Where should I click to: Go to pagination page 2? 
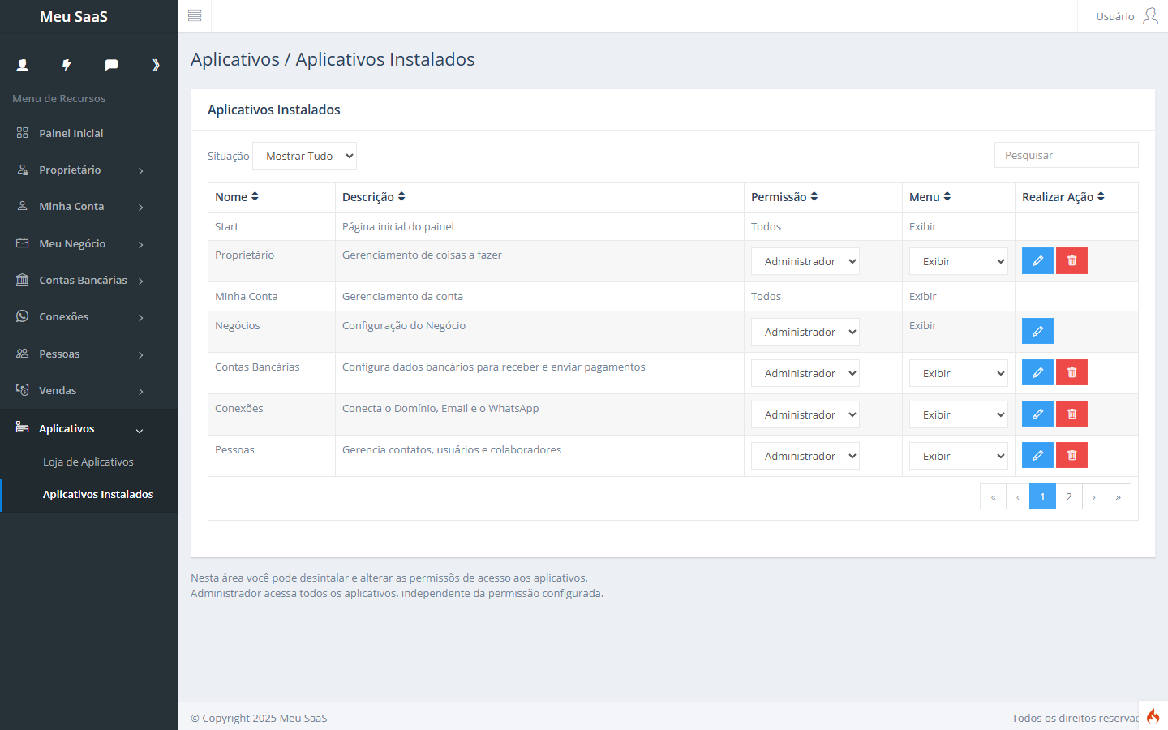[1069, 496]
